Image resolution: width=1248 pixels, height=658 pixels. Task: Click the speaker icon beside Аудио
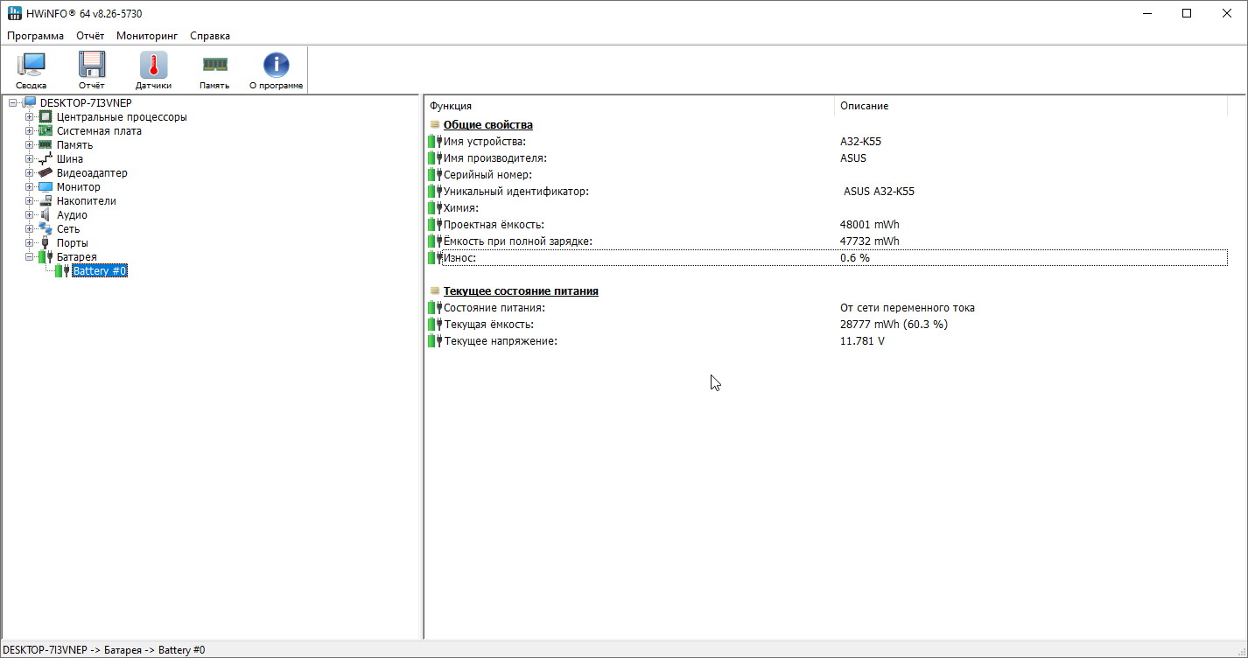46,214
